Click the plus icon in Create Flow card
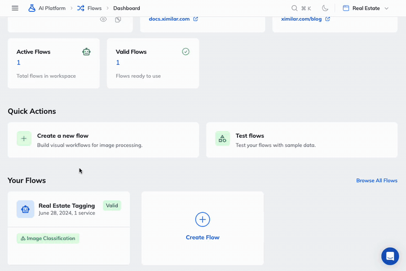This screenshot has height=271, width=406. [x=202, y=220]
